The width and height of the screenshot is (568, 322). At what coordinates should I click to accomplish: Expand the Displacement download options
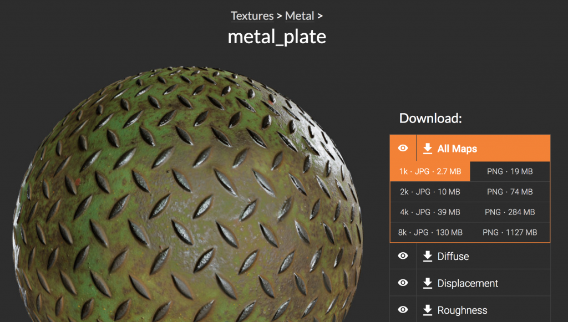click(x=468, y=283)
